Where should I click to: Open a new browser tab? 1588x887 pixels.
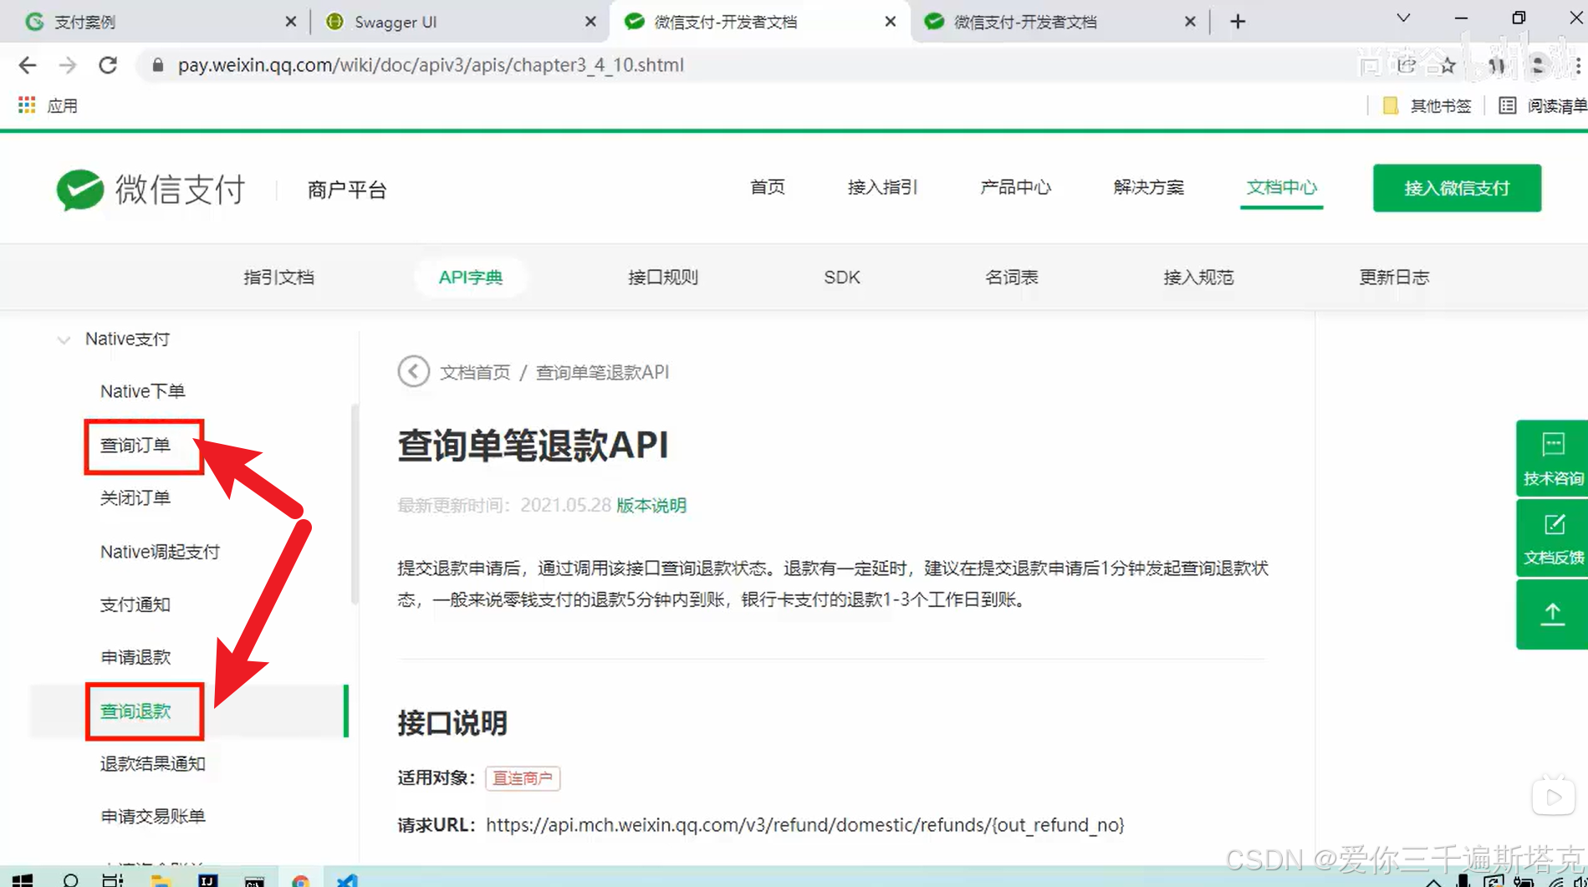tap(1238, 22)
